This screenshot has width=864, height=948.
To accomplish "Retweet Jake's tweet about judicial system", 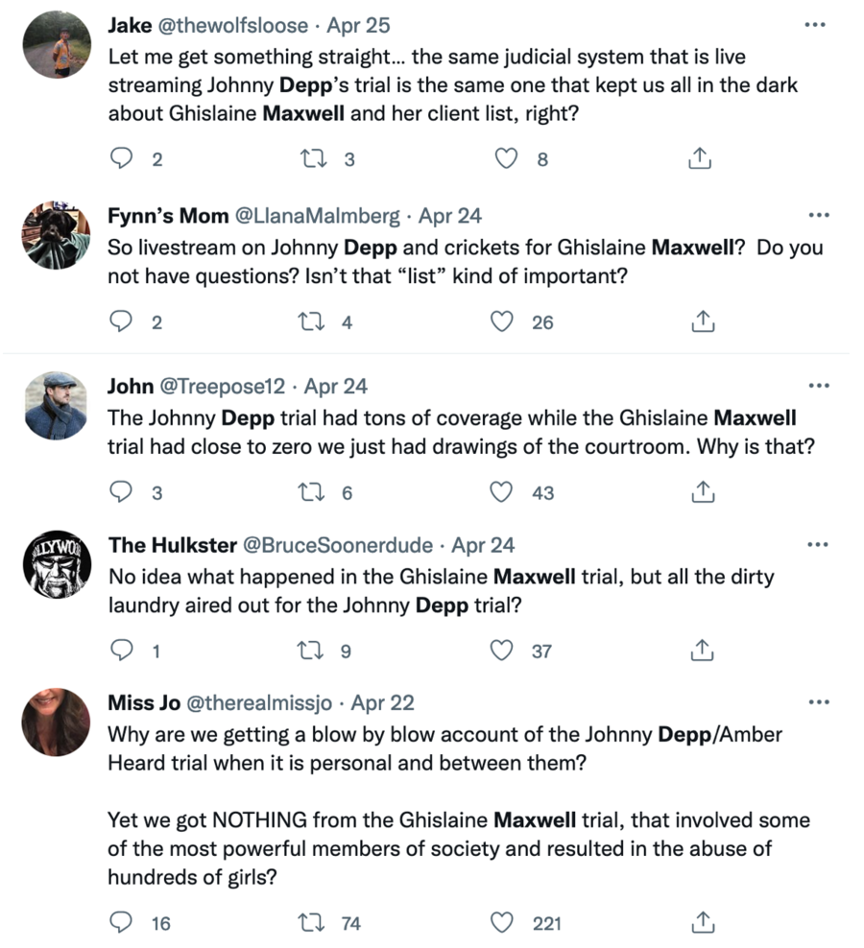I will pyautogui.click(x=313, y=159).
